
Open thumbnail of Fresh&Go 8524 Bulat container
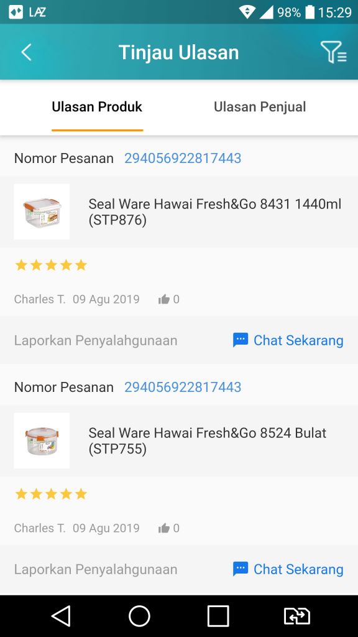click(x=42, y=440)
